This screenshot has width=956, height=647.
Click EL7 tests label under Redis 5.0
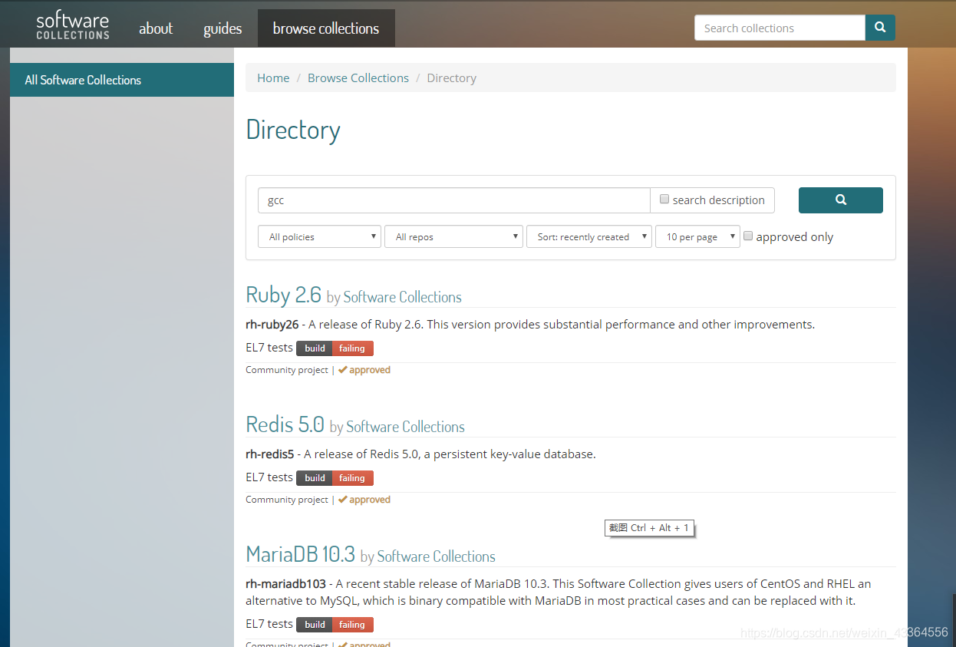(x=269, y=477)
